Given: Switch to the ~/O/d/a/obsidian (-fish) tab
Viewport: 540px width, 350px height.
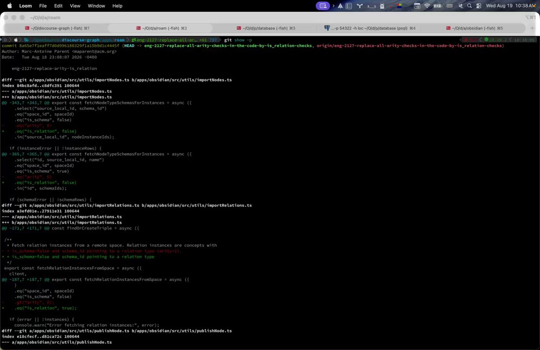Looking at the screenshot, I should pos(474,28).
